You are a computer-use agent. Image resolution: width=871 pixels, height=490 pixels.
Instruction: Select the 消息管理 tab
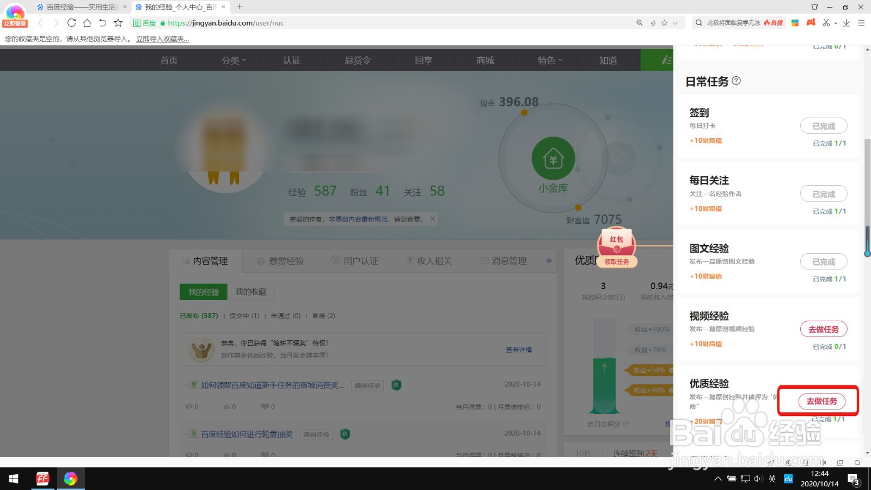coord(504,261)
